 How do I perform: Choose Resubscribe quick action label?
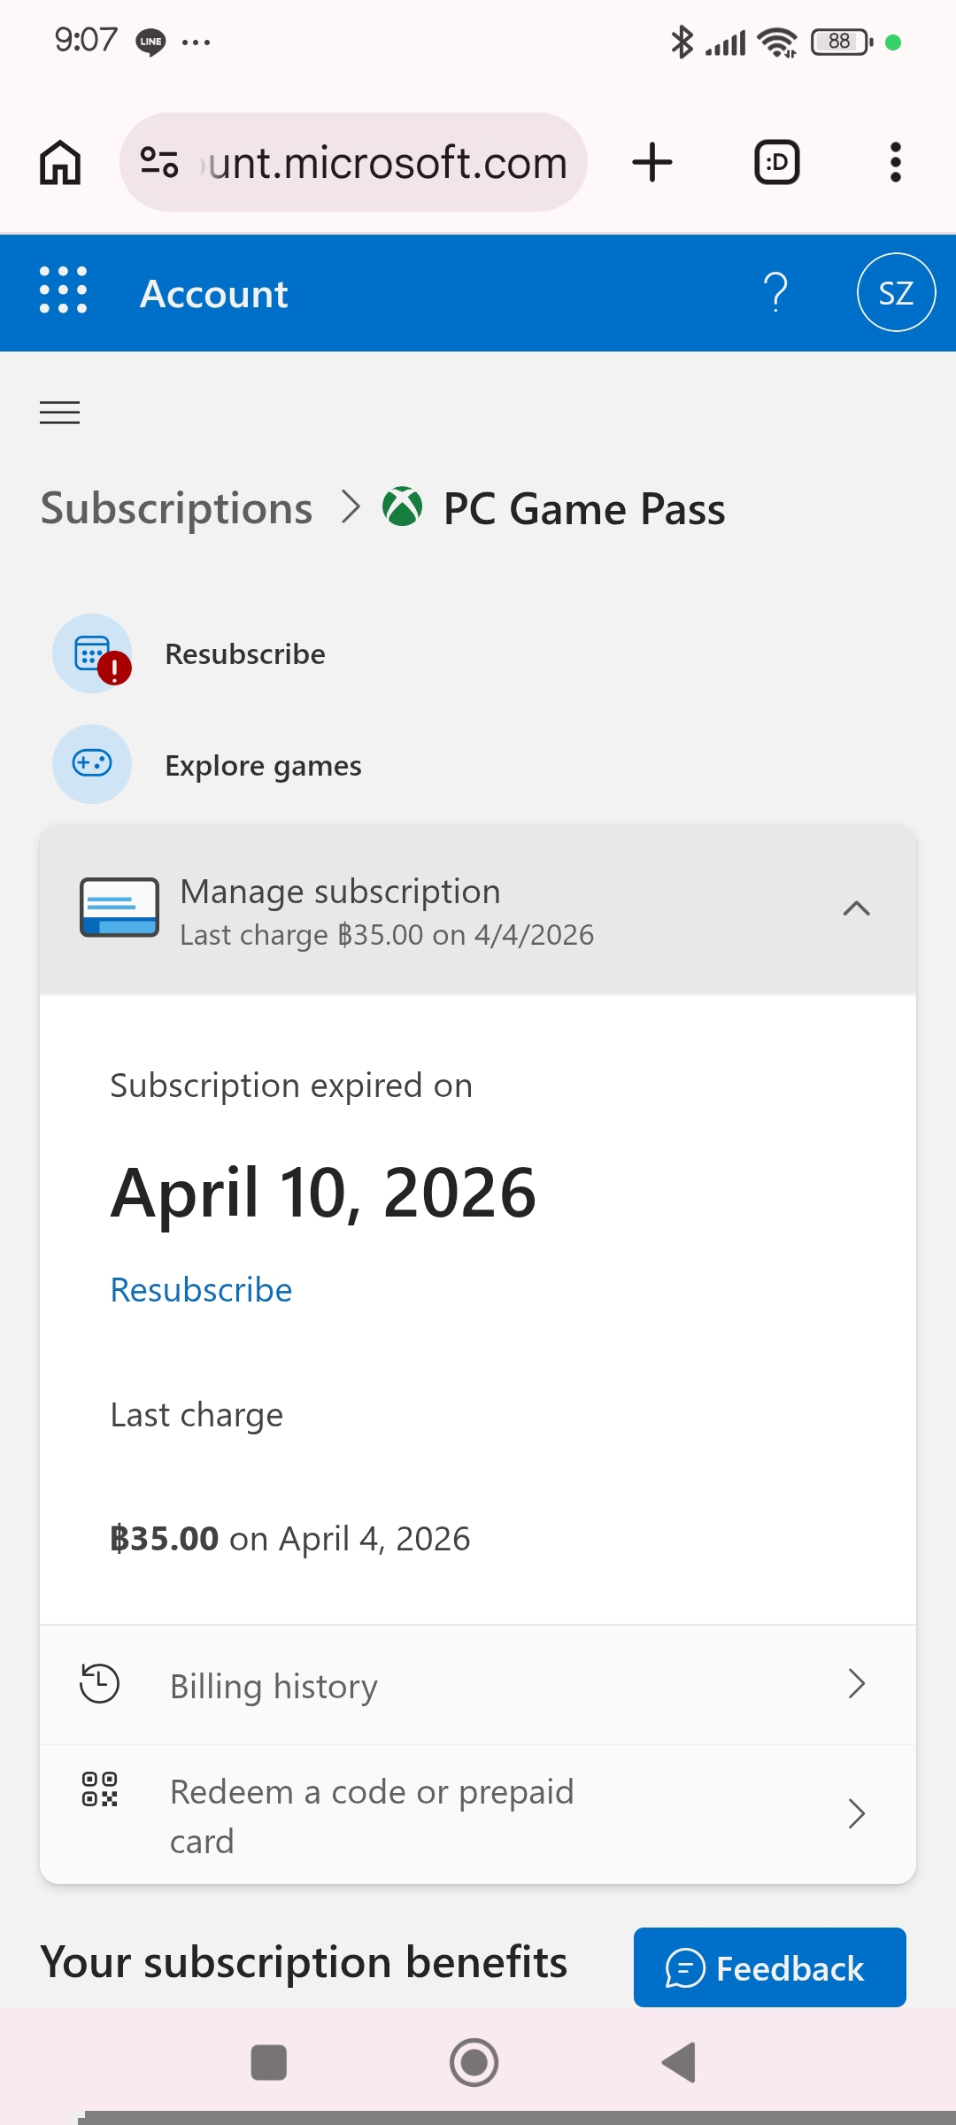point(245,654)
